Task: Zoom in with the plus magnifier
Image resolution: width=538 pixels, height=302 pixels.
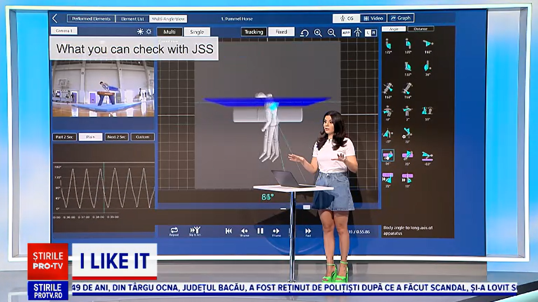Action: pyautogui.click(x=318, y=33)
